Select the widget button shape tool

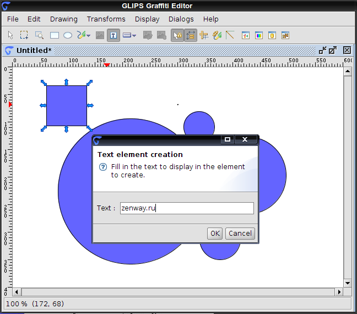click(x=127, y=35)
